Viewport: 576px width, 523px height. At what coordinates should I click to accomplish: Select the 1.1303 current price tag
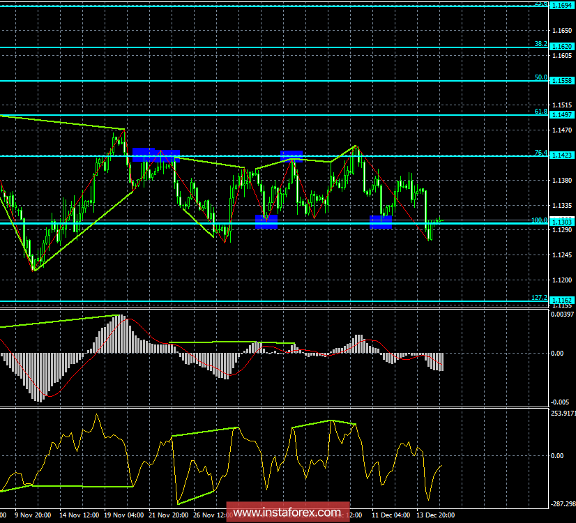click(x=562, y=221)
